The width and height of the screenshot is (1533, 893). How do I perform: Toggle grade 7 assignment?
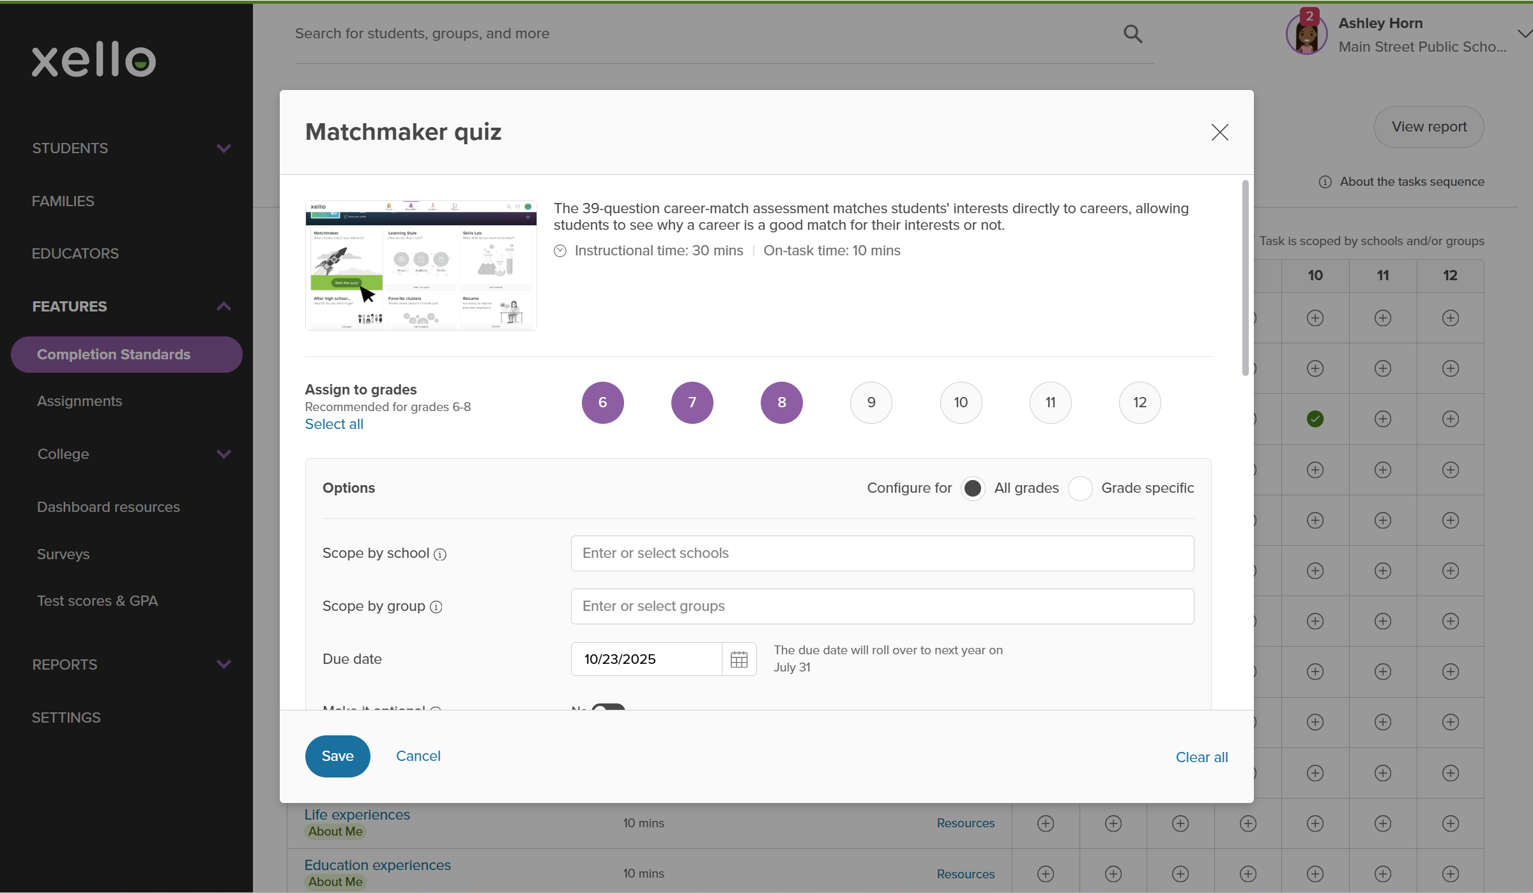[692, 403]
